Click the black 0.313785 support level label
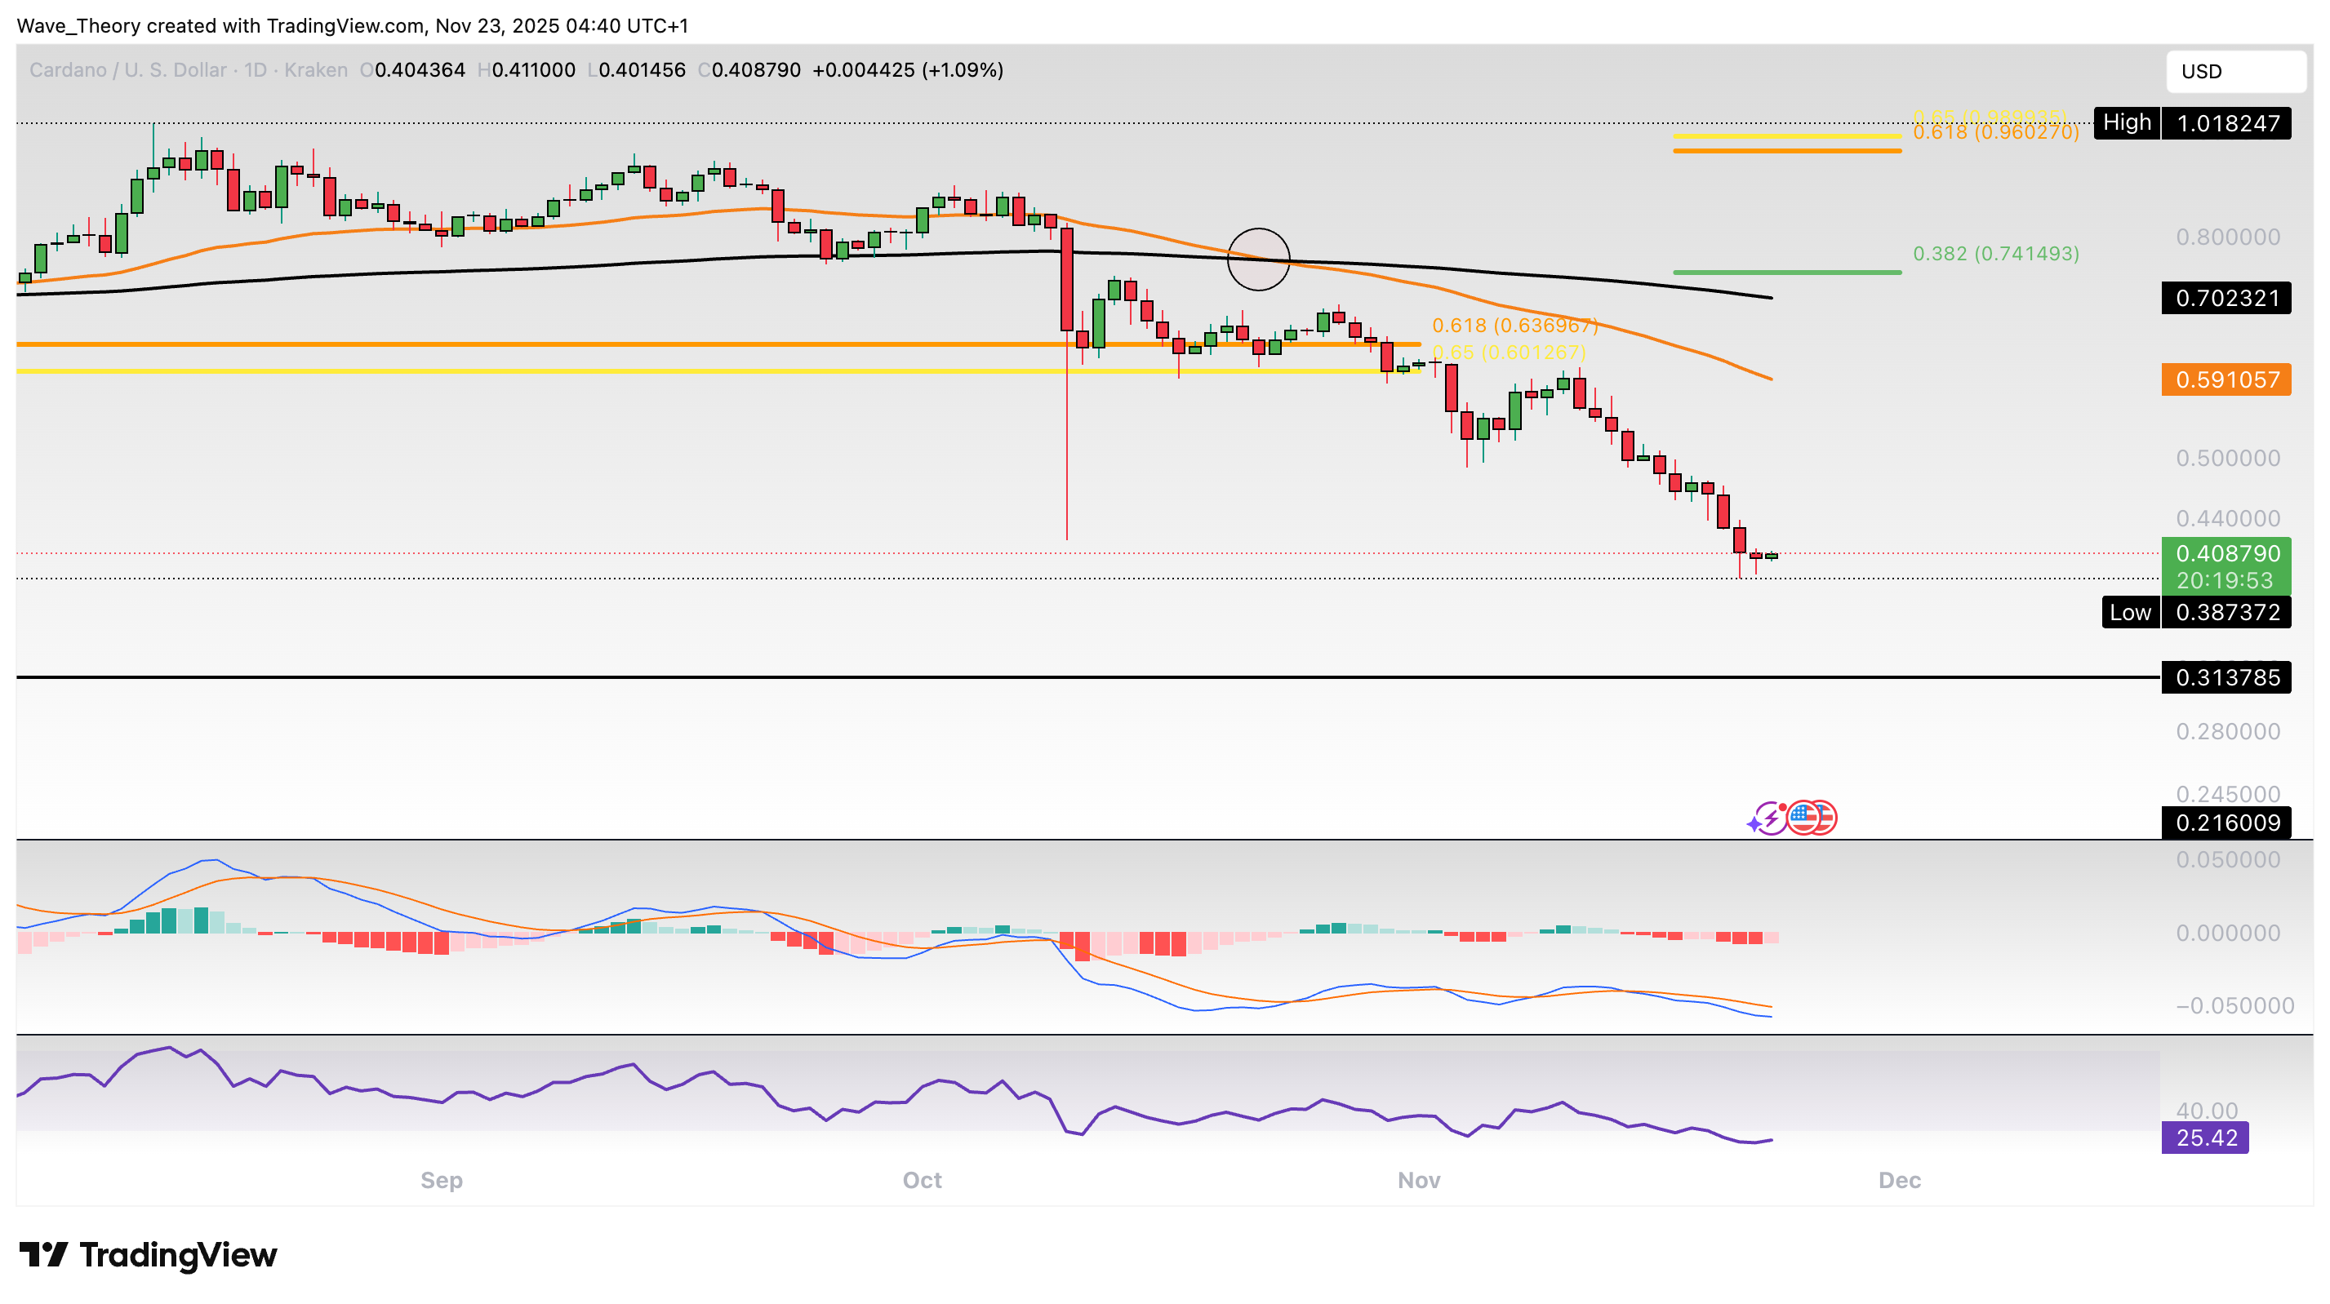The width and height of the screenshot is (2330, 1304). tap(2226, 677)
